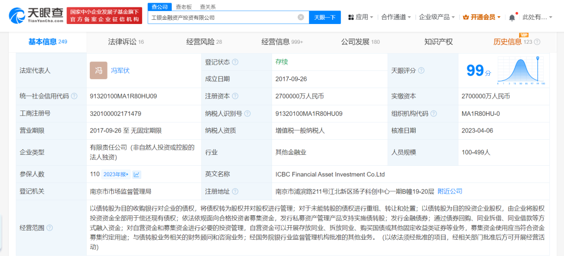
Task: Click credit code 91320100MA1R80HU09 under 统一社会信用代码
Action: (x=123, y=96)
